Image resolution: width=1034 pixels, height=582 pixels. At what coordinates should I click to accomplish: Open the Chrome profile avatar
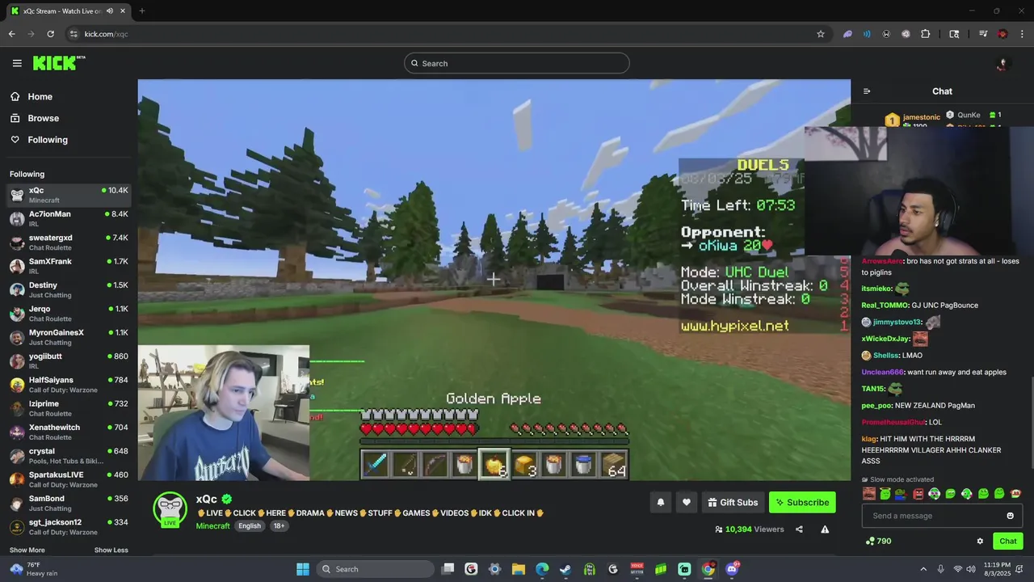(x=1002, y=34)
